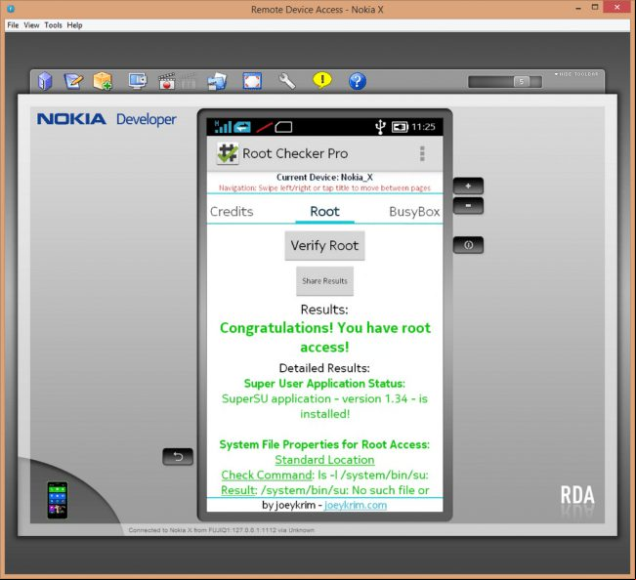Collapse toolbar via Hide Toolbar arrow
The height and width of the screenshot is (580, 636).
(x=576, y=74)
